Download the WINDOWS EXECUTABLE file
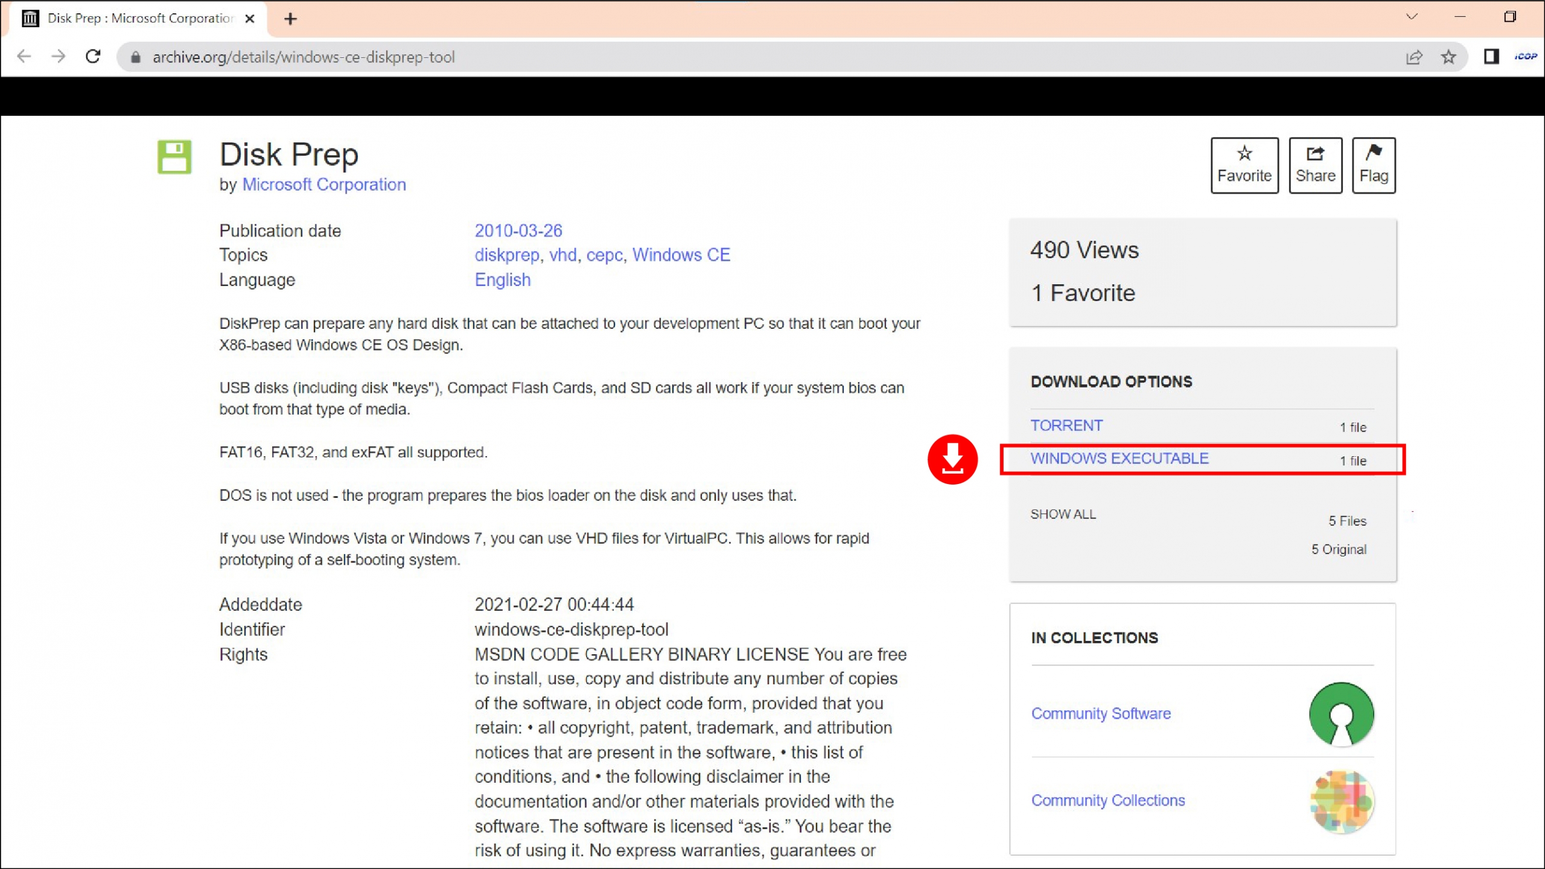The width and height of the screenshot is (1545, 869). tap(1119, 459)
